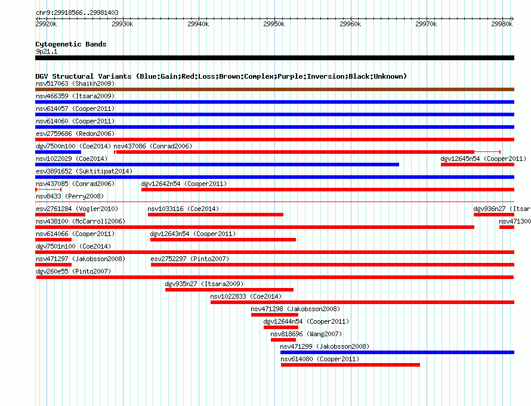Click the blue bar under dgv7500n100
The width and height of the screenshot is (531, 406).
[58, 152]
